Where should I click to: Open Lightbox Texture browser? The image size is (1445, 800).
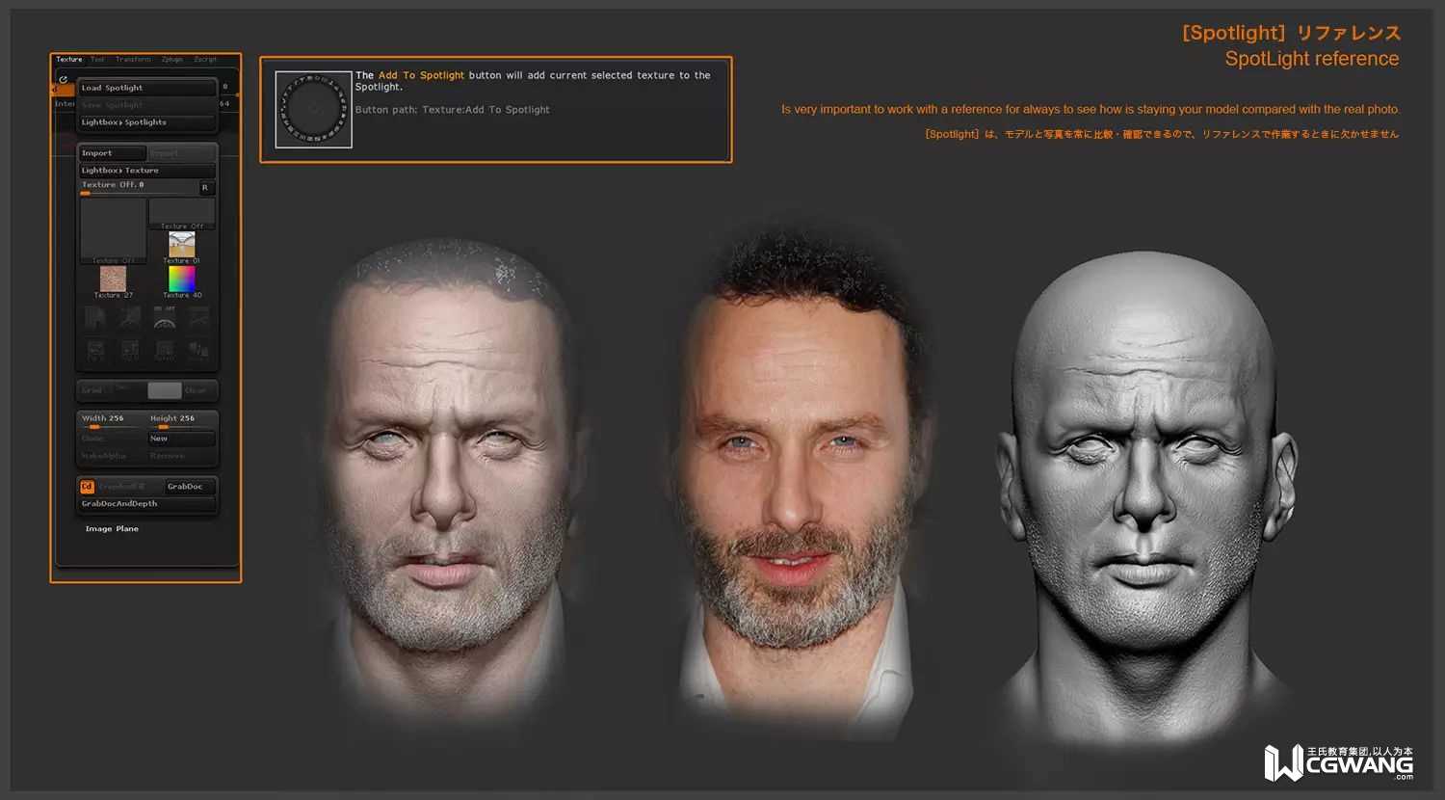pyautogui.click(x=146, y=171)
